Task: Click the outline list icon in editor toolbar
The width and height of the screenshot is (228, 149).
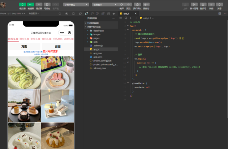Action: pyautogui.click(x=121, y=18)
